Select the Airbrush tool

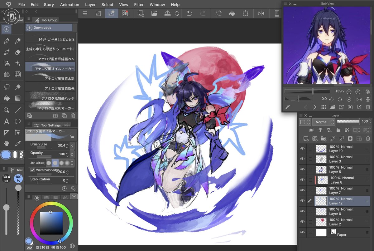point(6,63)
